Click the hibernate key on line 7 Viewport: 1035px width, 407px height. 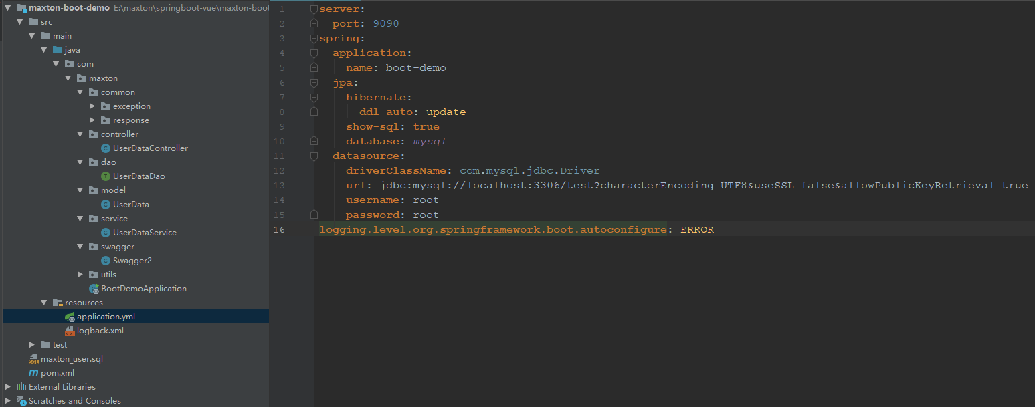(376, 97)
